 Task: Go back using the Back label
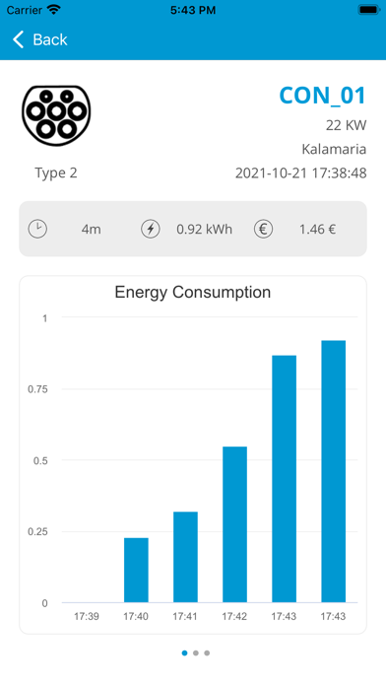click(50, 39)
